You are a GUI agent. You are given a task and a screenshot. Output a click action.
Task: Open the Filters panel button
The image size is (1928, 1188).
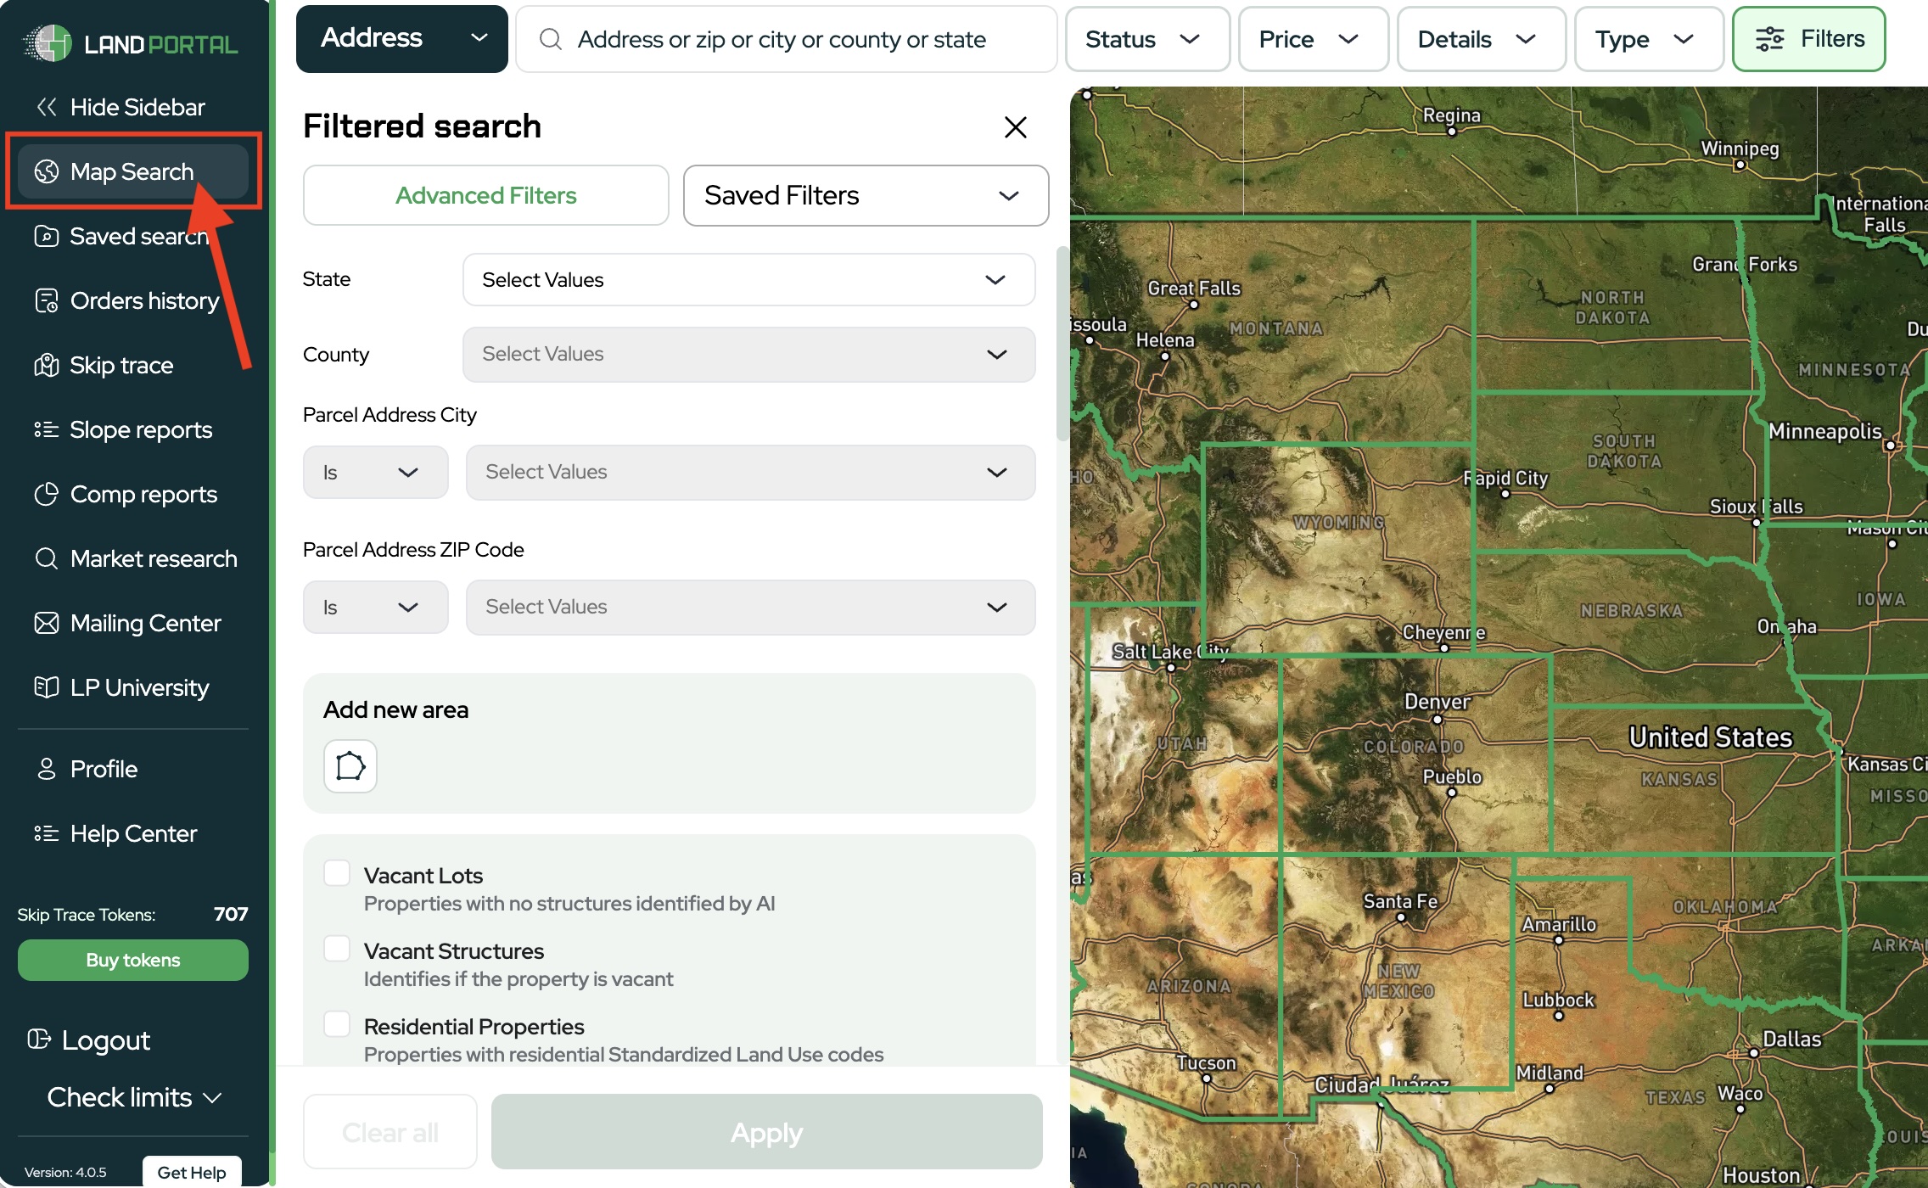[1808, 39]
